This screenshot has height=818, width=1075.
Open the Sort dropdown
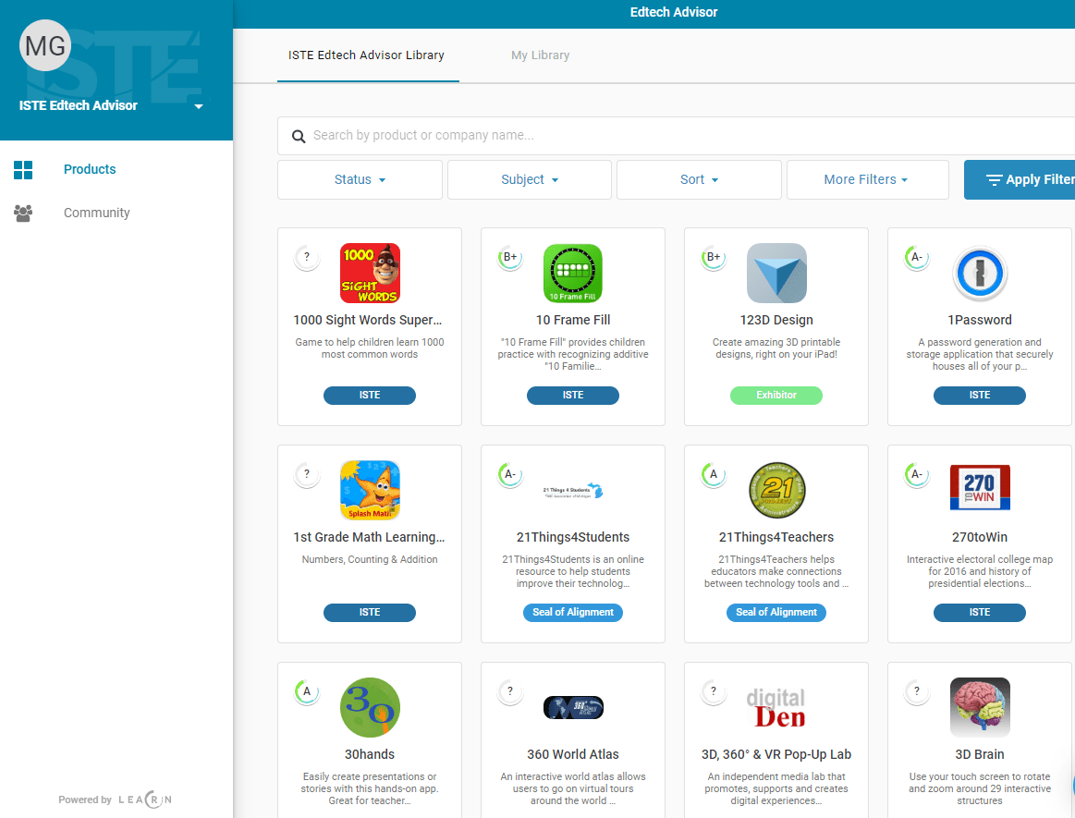point(700,179)
